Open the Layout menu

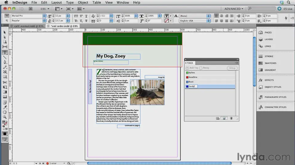pos(56,2)
